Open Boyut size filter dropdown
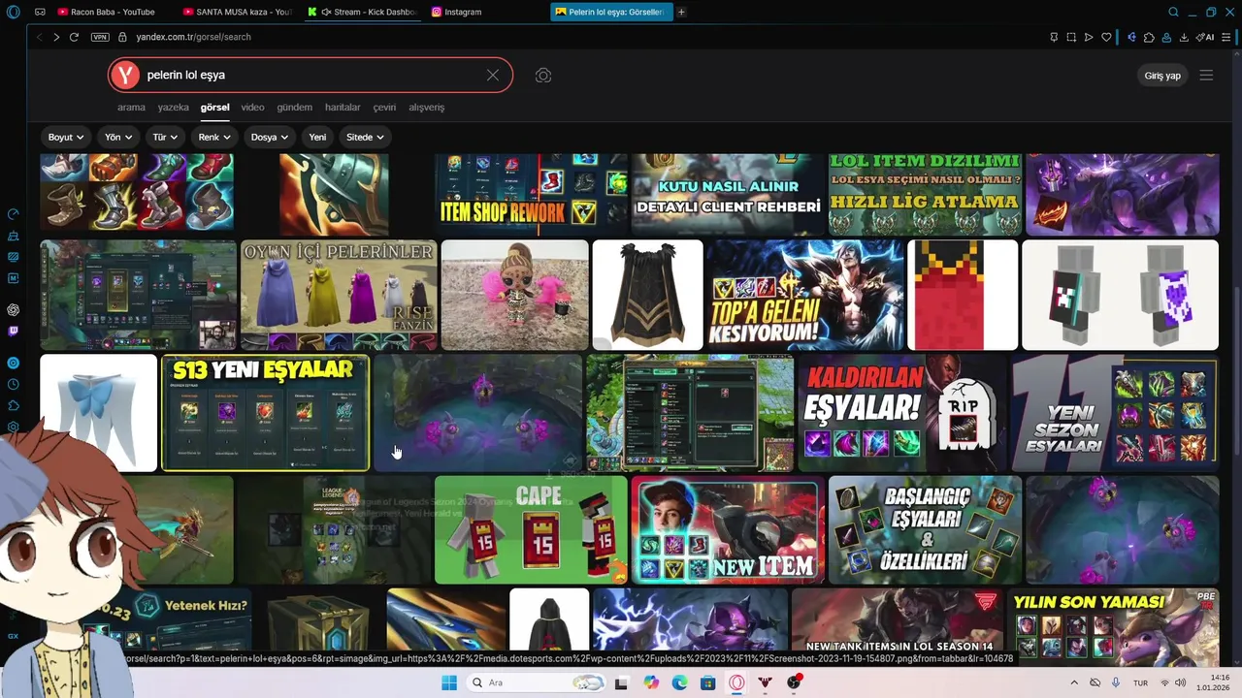 point(67,137)
